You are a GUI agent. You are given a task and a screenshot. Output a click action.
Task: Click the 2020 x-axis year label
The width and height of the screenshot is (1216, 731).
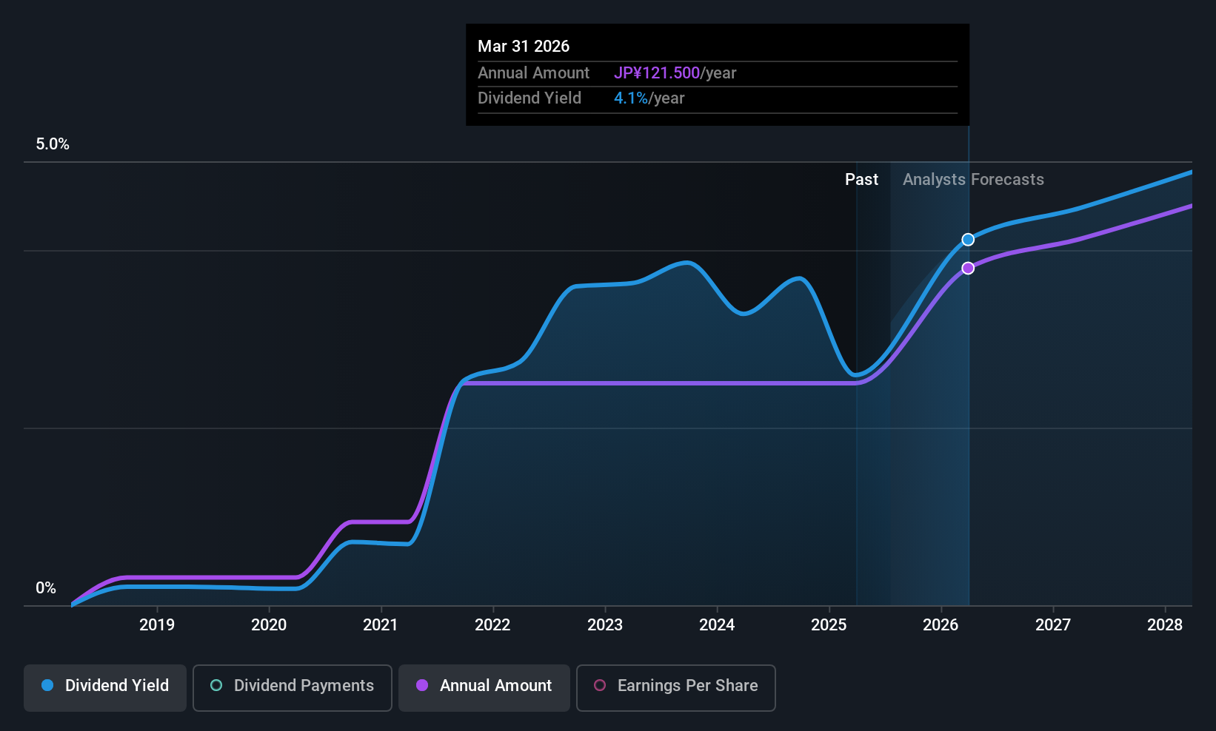(269, 625)
